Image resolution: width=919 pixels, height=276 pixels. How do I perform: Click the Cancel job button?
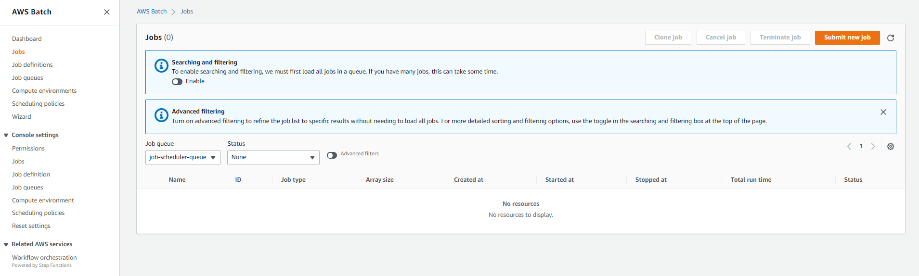(721, 38)
